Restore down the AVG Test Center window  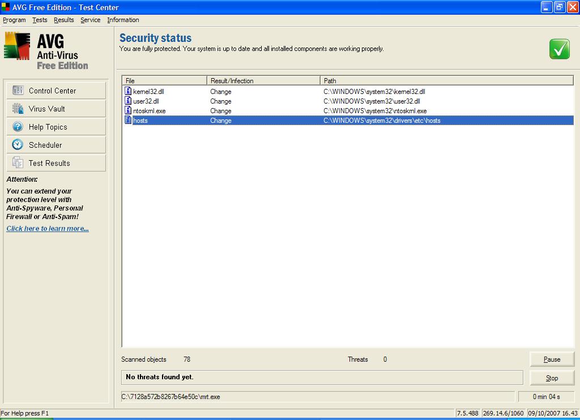pyautogui.click(x=560, y=7)
